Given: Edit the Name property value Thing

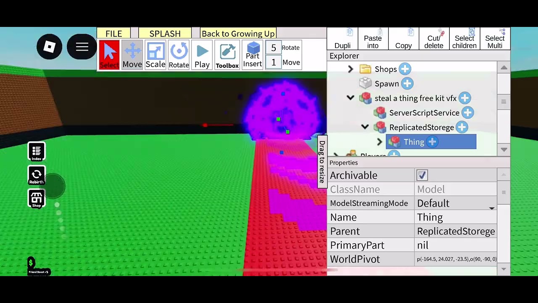Looking at the screenshot, I should 456,217.
